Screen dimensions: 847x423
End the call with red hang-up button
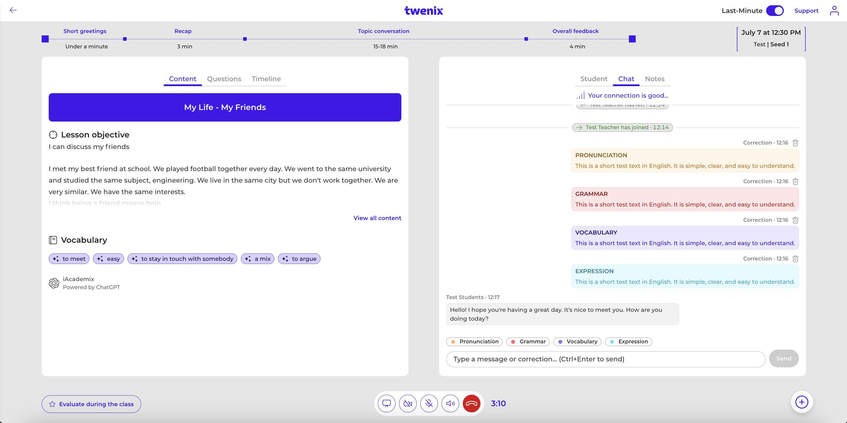[472, 403]
